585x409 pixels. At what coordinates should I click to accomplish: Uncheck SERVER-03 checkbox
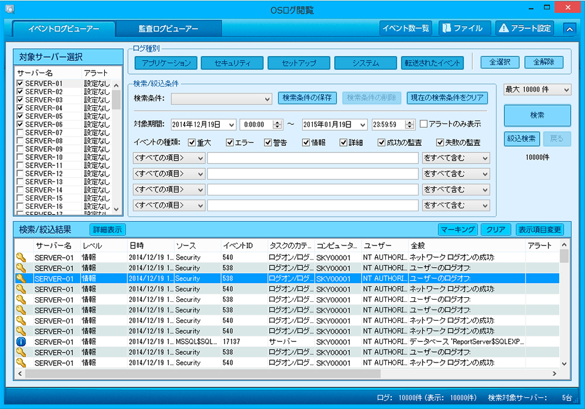20,99
